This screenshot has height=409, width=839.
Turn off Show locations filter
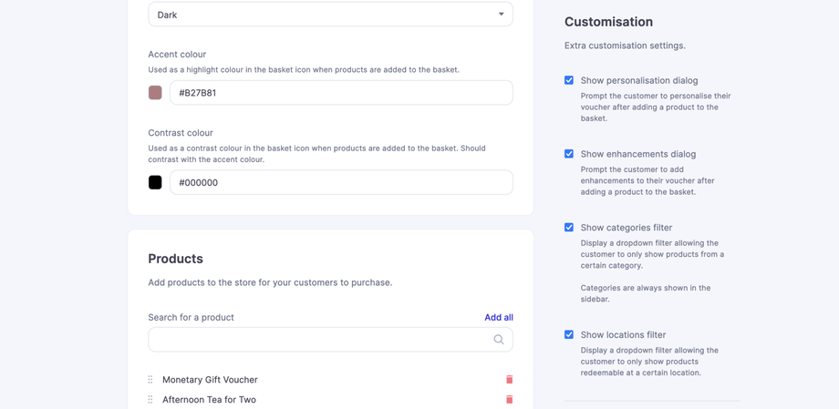(x=569, y=335)
